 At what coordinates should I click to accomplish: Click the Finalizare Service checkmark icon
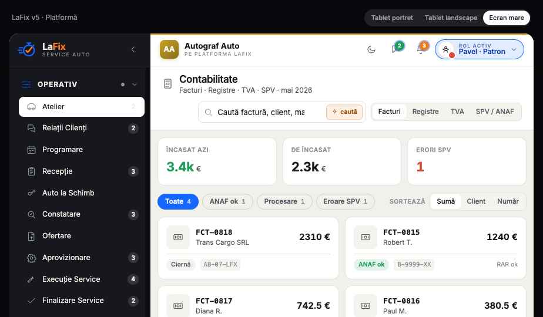point(32,301)
